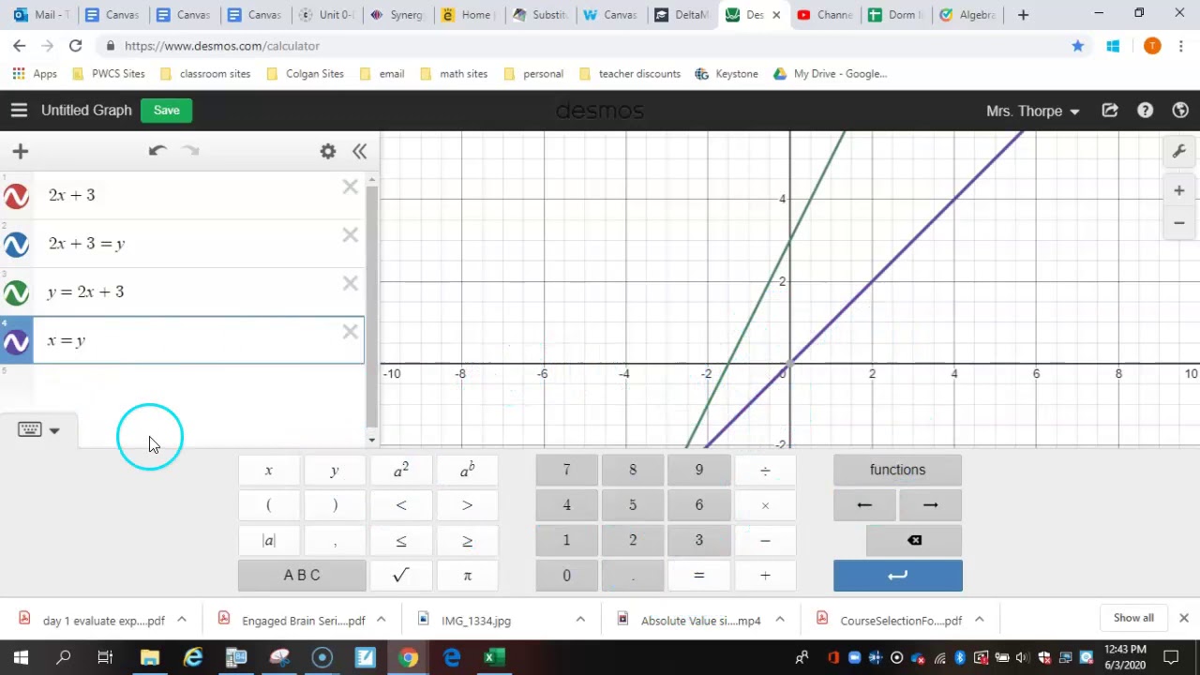This screenshot has width=1200, height=675.
Task: Switch to the Algebra browser tab
Action: click(x=967, y=15)
